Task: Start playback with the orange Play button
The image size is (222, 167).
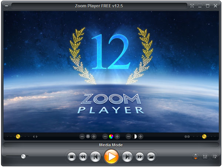Action: point(111,157)
